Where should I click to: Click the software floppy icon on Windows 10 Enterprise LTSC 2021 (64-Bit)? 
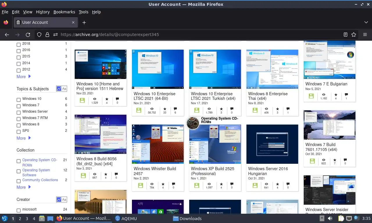click(x=139, y=110)
